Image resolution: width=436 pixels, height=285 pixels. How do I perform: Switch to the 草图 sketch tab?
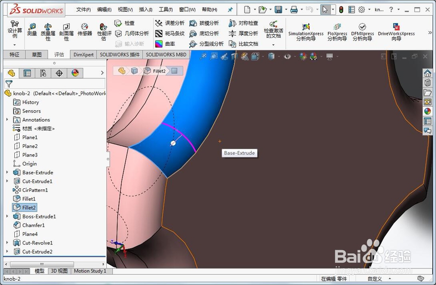[x=37, y=54]
